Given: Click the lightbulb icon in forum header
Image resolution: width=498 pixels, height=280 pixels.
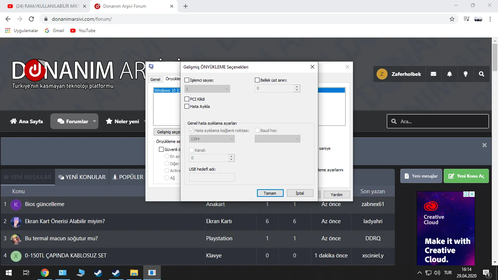Looking at the screenshot, I should coord(466,74).
